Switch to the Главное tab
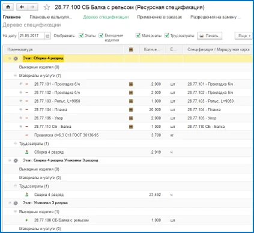The image size is (254, 233). (11, 17)
